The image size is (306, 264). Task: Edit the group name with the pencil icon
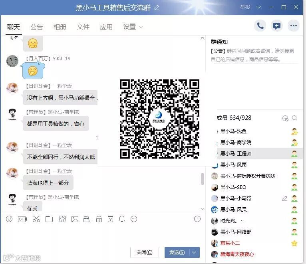[157, 8]
